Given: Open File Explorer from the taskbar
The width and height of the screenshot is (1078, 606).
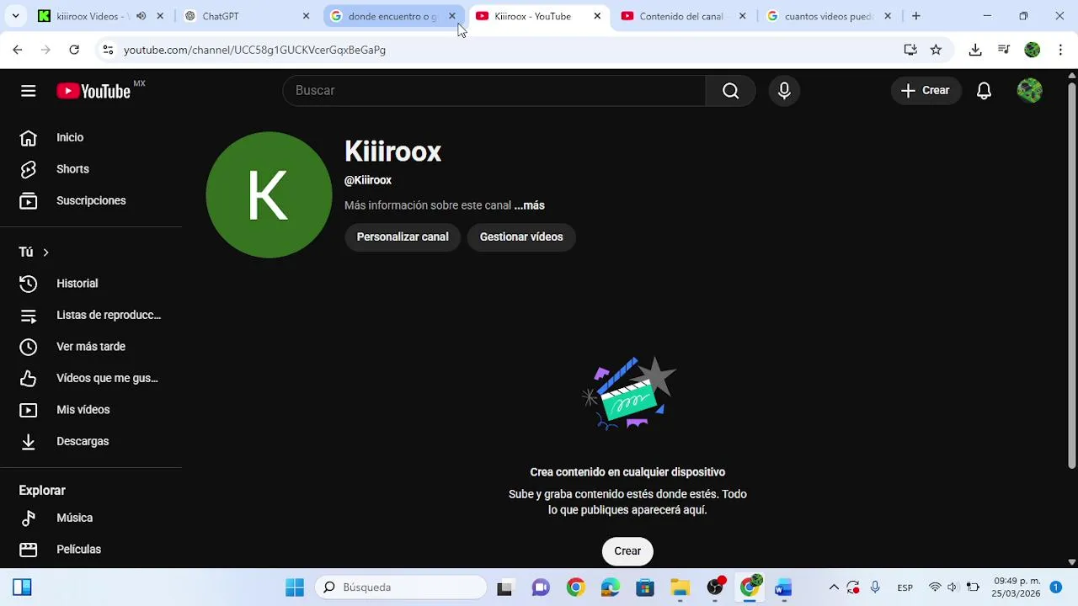Looking at the screenshot, I should 680,587.
